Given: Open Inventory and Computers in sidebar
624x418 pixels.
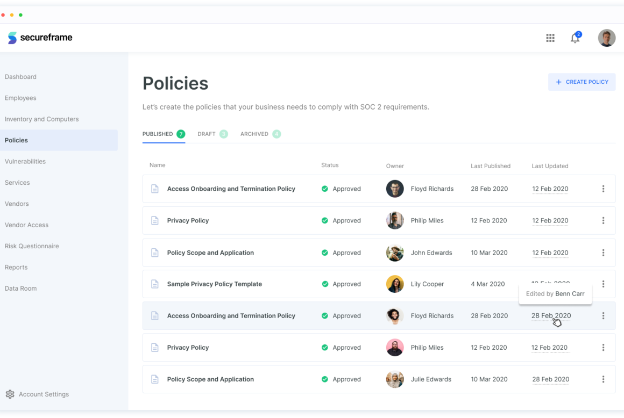Looking at the screenshot, I should coord(42,119).
